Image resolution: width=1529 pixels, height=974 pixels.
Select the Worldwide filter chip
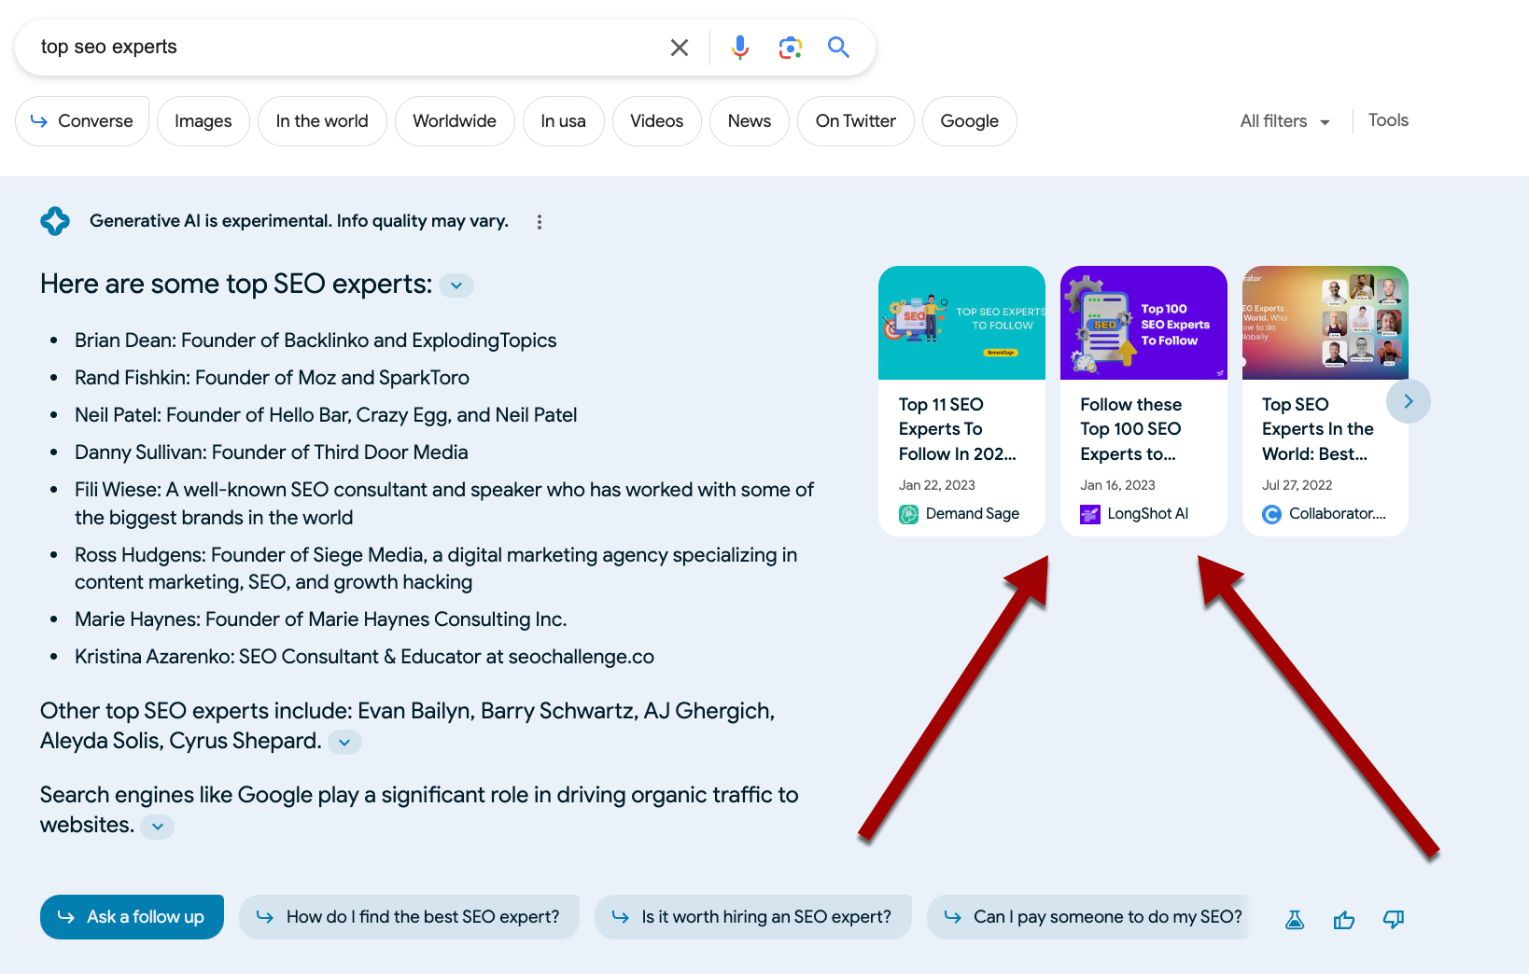tap(455, 121)
